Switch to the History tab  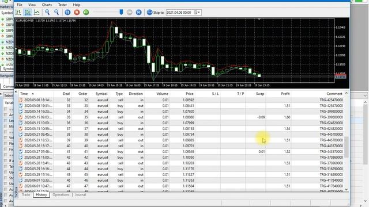point(42,195)
